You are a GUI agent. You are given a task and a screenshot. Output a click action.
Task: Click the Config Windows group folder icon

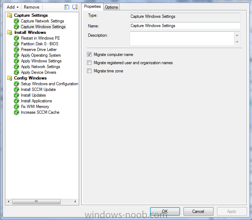9,78
